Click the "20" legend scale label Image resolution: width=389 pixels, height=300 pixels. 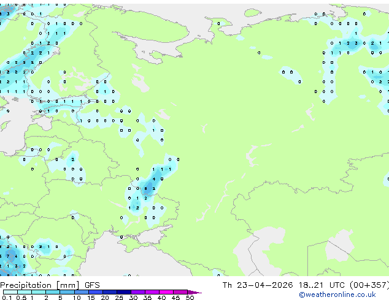[105, 298]
